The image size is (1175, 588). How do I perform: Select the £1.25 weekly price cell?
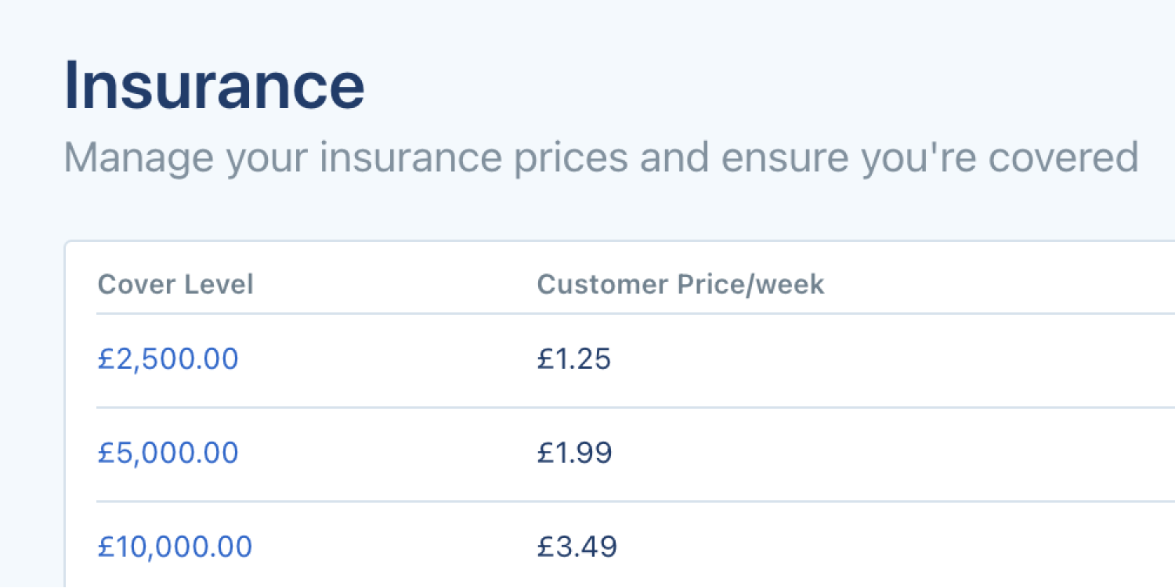point(574,359)
